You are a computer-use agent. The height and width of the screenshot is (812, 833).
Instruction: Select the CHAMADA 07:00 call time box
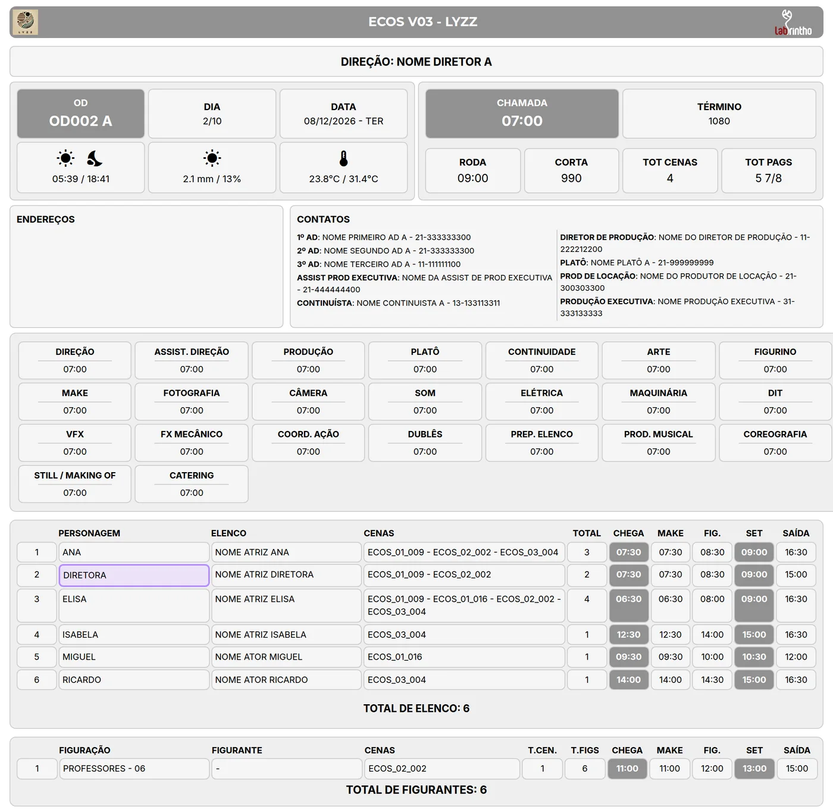point(522,114)
